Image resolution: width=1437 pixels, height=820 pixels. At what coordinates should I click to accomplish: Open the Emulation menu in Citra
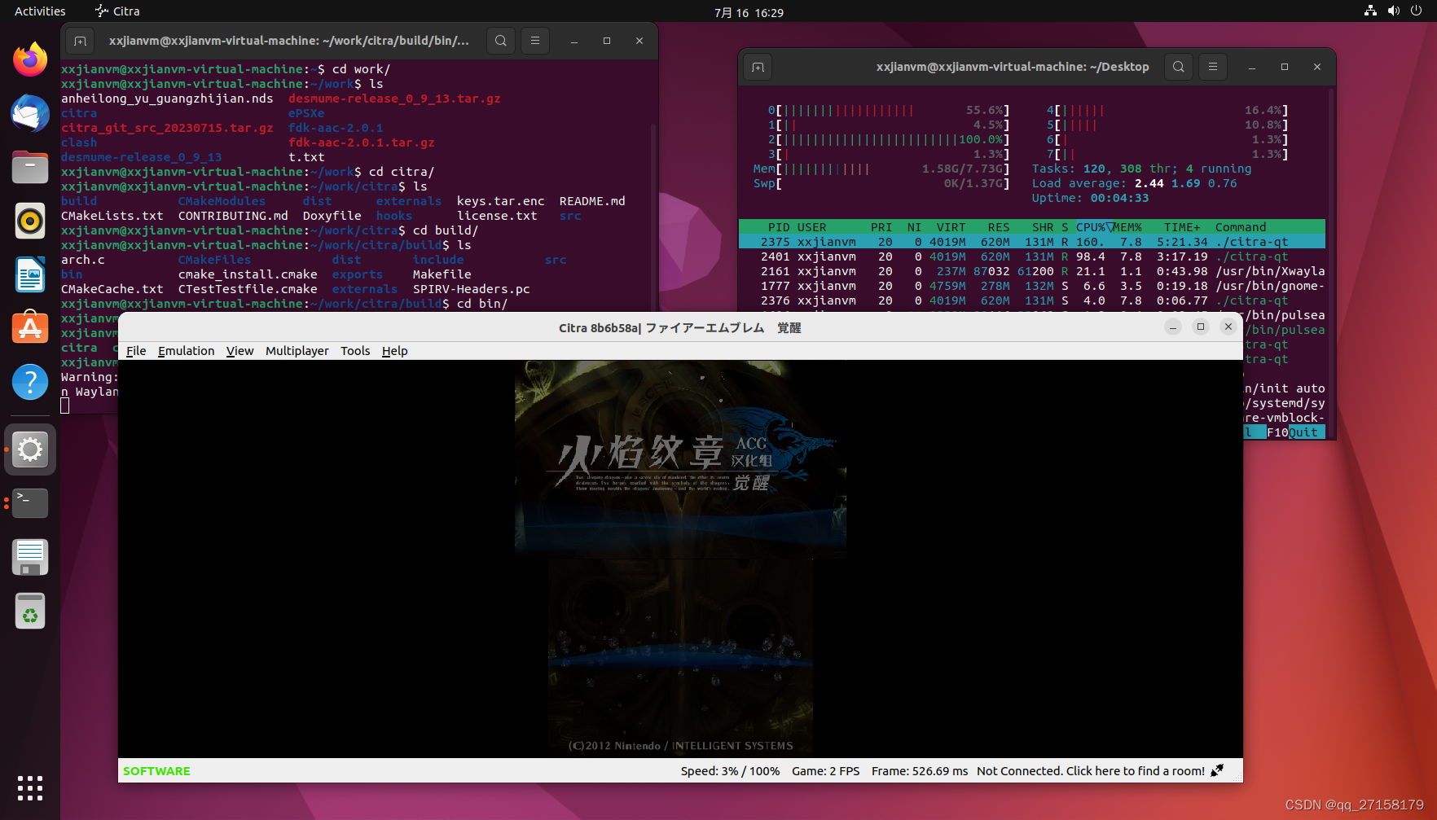pos(186,351)
